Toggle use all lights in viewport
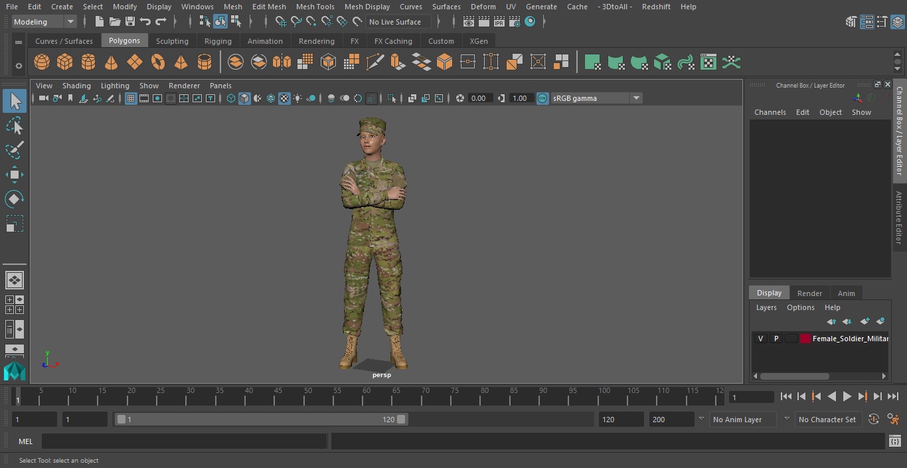Screen dimensions: 907x468 297,98
